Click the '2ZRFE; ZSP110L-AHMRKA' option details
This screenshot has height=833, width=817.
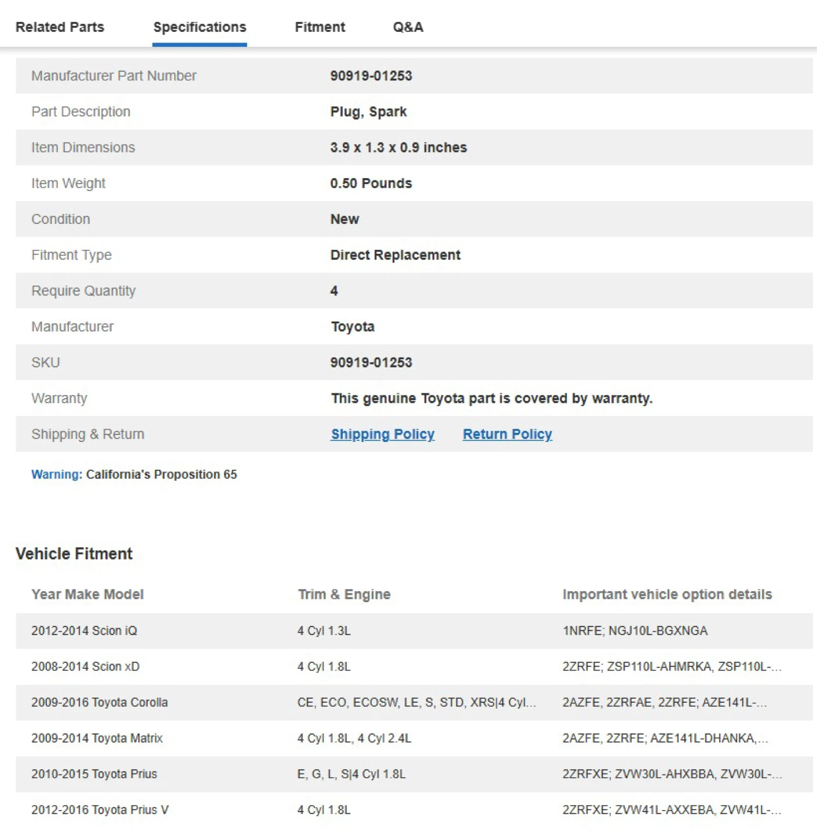tap(672, 667)
